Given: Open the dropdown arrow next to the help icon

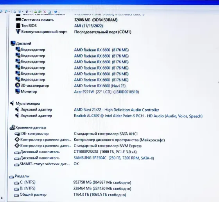Looking at the screenshot, I should point(59,12).
